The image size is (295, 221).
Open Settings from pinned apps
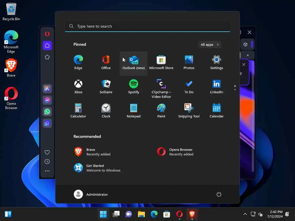217,63
